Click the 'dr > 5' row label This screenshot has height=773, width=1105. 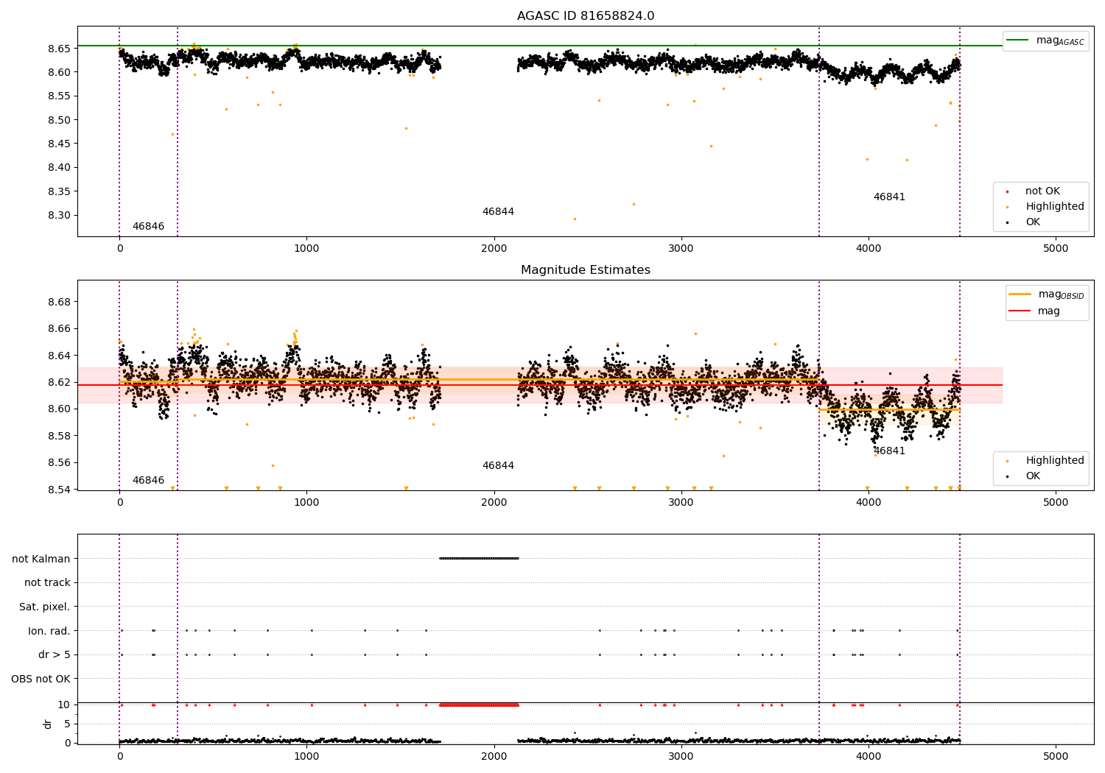(55, 654)
